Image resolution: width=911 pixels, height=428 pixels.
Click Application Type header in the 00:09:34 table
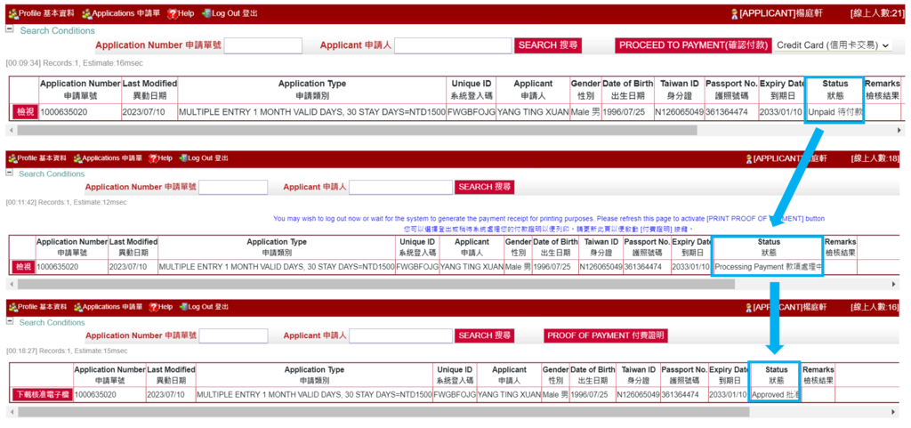point(312,90)
